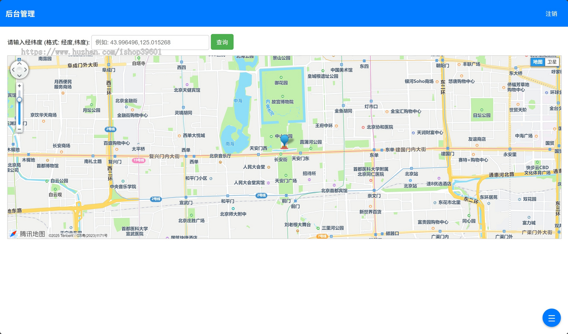Click the 阜成门外大街 road label
Image resolution: width=568 pixels, height=334 pixels.
coord(83,65)
